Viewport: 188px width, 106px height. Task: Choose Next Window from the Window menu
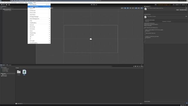[39, 5]
